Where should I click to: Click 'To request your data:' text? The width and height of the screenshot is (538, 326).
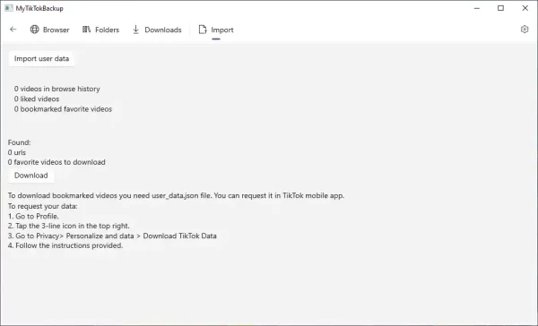coord(42,206)
